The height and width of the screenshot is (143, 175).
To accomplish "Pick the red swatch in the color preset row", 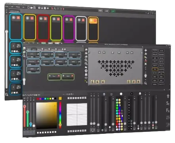I will pos(38,99).
